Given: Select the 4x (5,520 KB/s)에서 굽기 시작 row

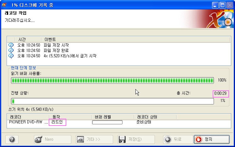Looking at the screenshot, I should coord(119,56).
